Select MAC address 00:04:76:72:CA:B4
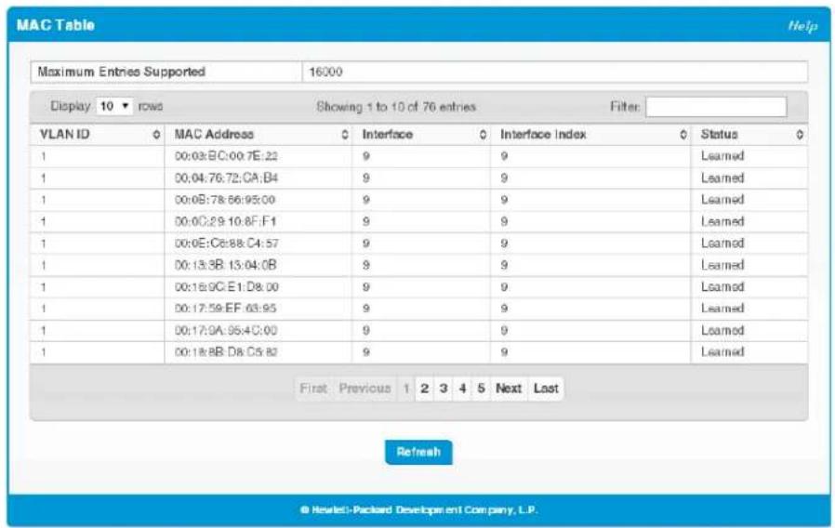 (226, 178)
